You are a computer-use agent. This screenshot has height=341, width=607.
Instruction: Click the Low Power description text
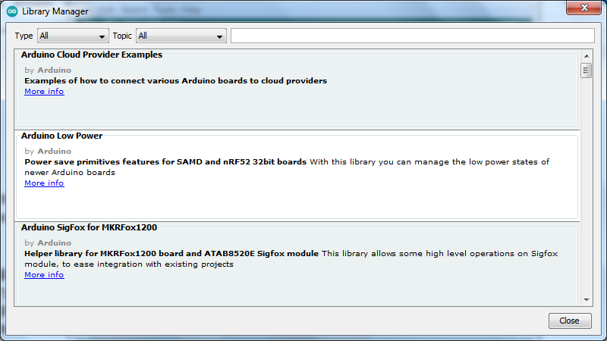point(287,167)
